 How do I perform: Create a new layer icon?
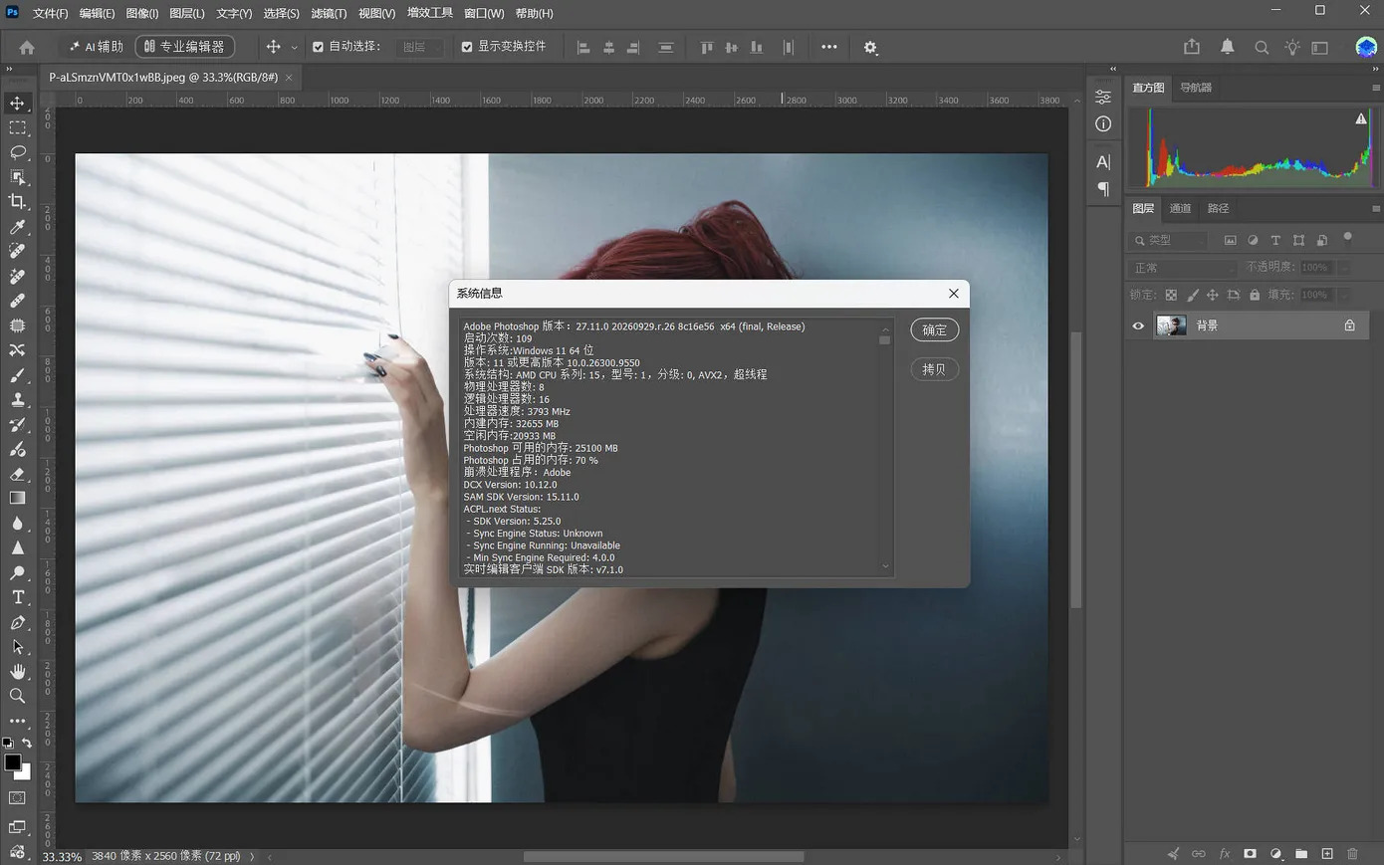click(x=1327, y=854)
